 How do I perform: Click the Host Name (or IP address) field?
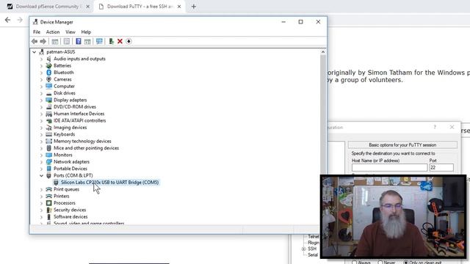tap(389, 168)
